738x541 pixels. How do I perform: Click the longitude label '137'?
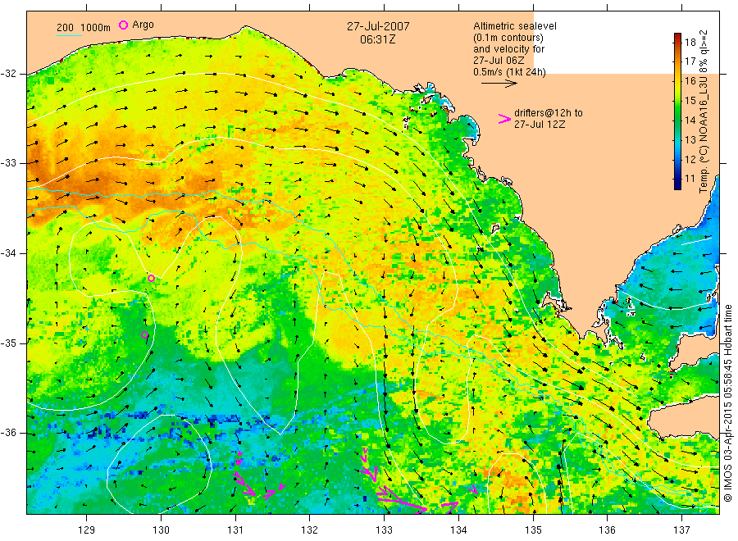(x=681, y=530)
